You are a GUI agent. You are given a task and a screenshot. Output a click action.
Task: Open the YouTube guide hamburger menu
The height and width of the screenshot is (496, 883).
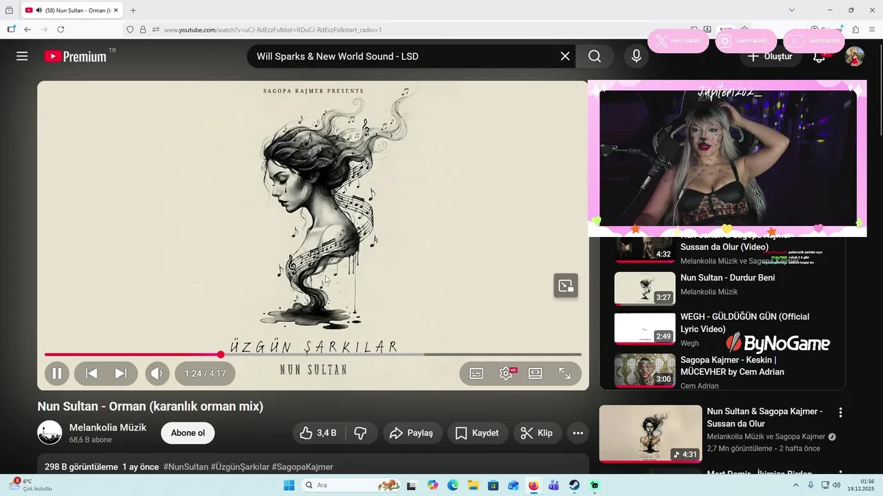click(22, 56)
